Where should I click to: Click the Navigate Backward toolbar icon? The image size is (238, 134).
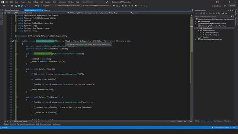point(4,6)
